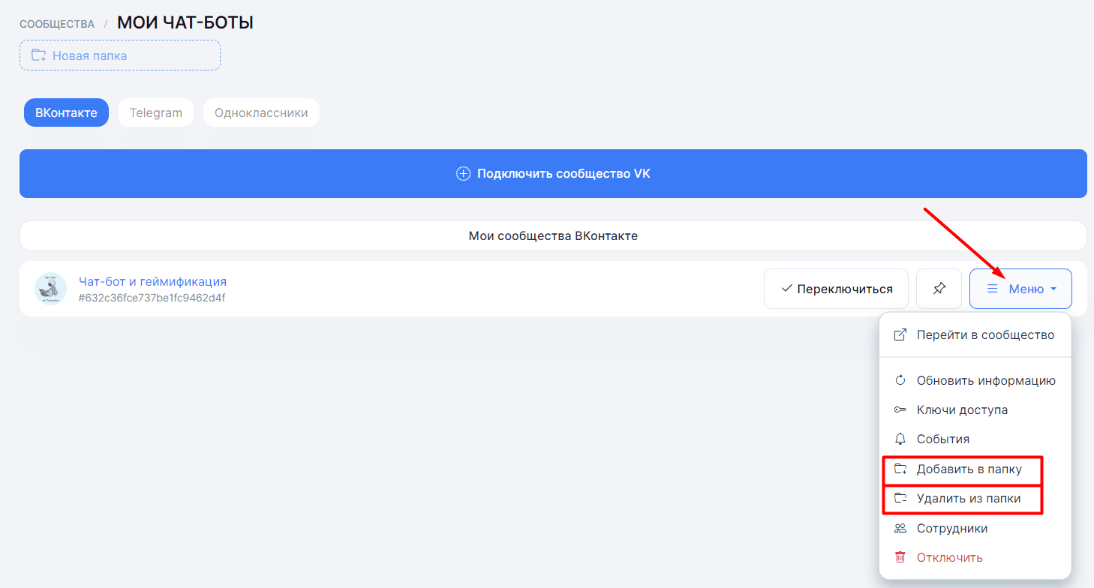1094x588 pixels.
Task: Click the red trash icon
Action: coord(900,557)
